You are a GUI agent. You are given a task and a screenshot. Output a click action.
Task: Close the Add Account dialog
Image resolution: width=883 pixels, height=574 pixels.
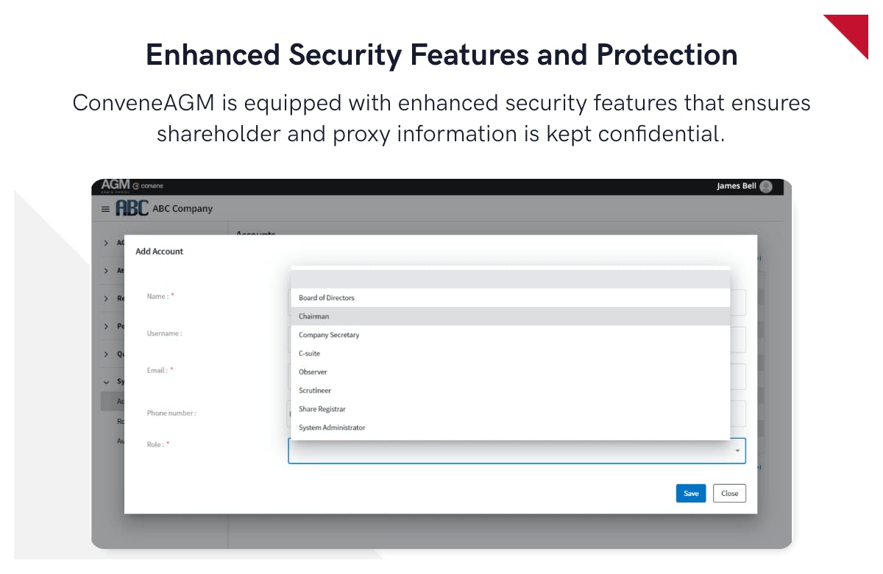point(729,493)
